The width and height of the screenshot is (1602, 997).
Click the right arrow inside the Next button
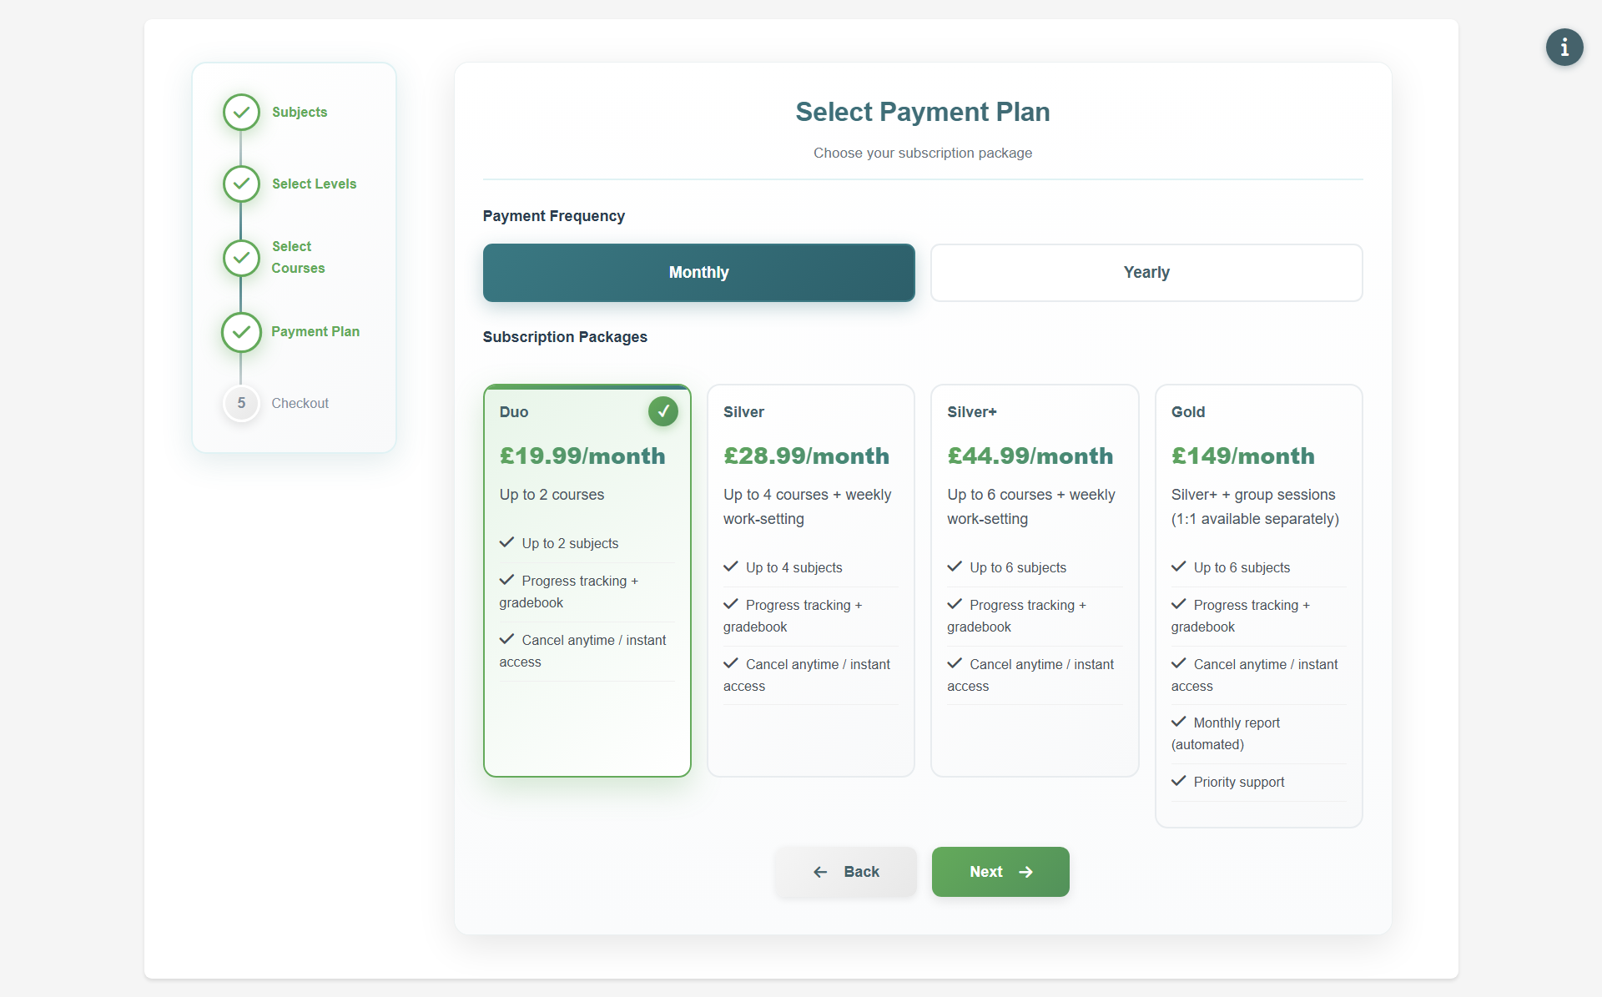(1026, 871)
